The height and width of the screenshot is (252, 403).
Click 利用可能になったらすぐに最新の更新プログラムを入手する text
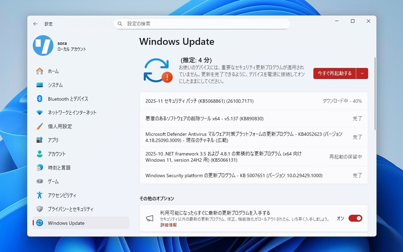215,213
